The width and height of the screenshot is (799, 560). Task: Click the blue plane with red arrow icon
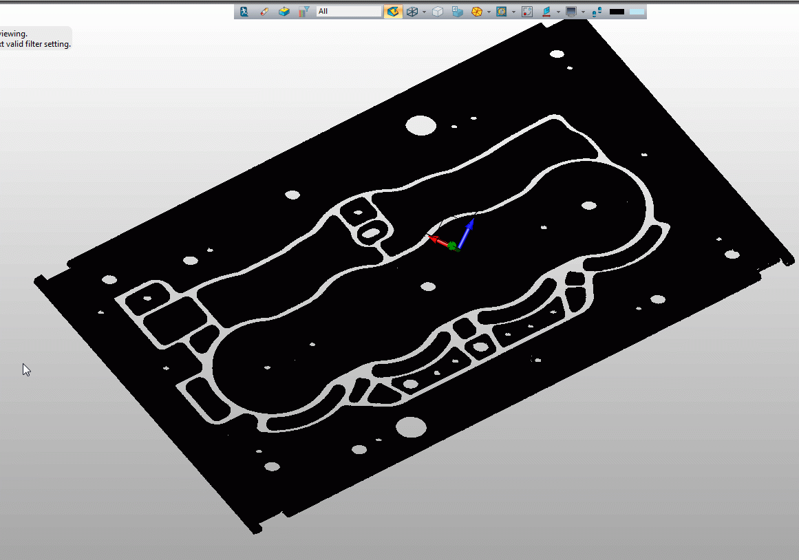[x=546, y=11]
